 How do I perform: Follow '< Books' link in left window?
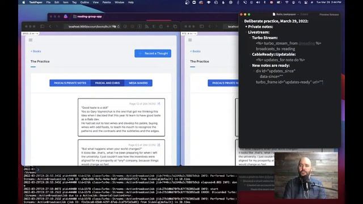pyautogui.click(x=36, y=51)
